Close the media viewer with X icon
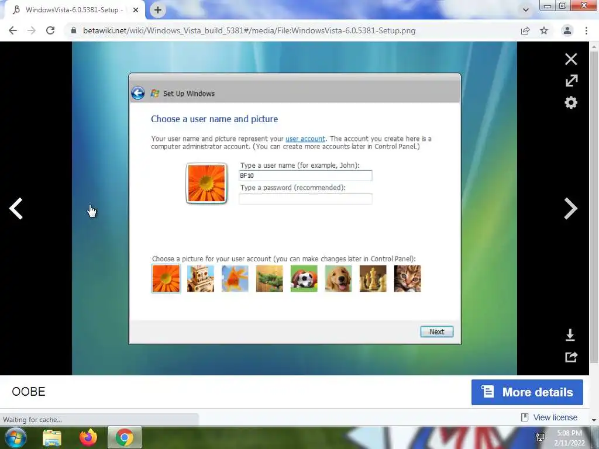The height and width of the screenshot is (449, 599). [571, 59]
